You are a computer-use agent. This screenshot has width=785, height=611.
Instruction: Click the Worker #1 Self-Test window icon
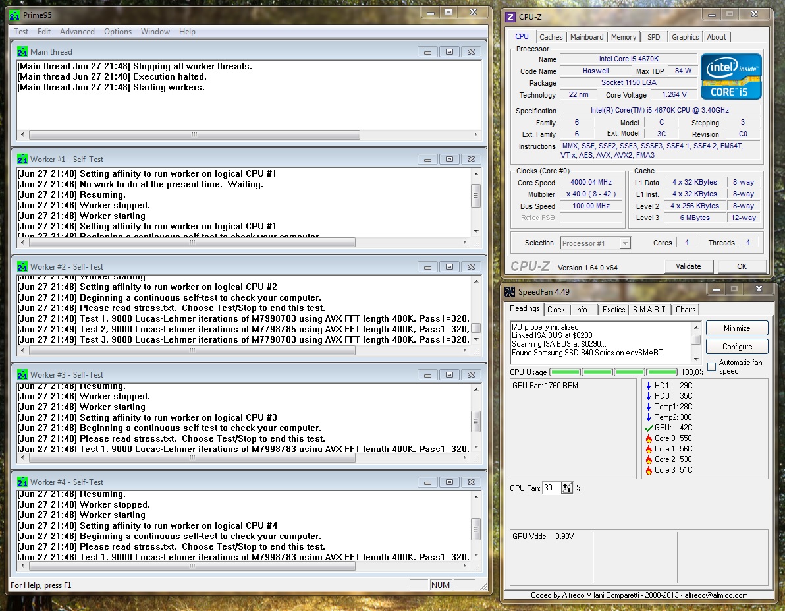[22, 159]
